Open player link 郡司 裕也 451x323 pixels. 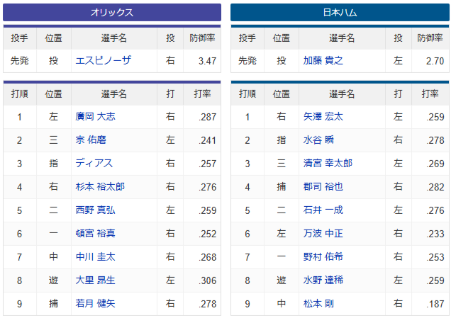pyautogui.click(x=323, y=187)
